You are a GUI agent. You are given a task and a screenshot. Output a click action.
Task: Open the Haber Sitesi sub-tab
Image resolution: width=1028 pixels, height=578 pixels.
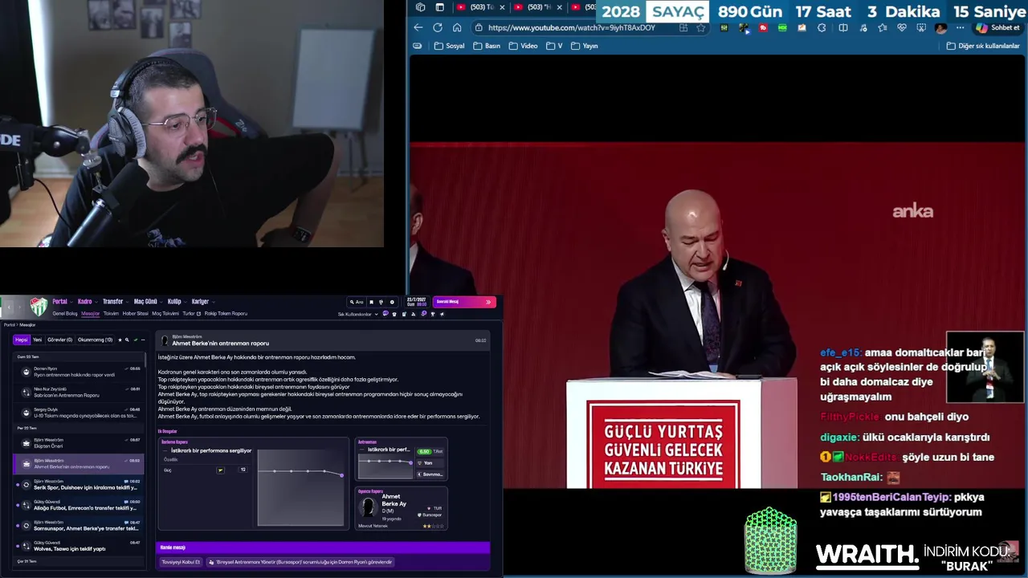tap(136, 314)
